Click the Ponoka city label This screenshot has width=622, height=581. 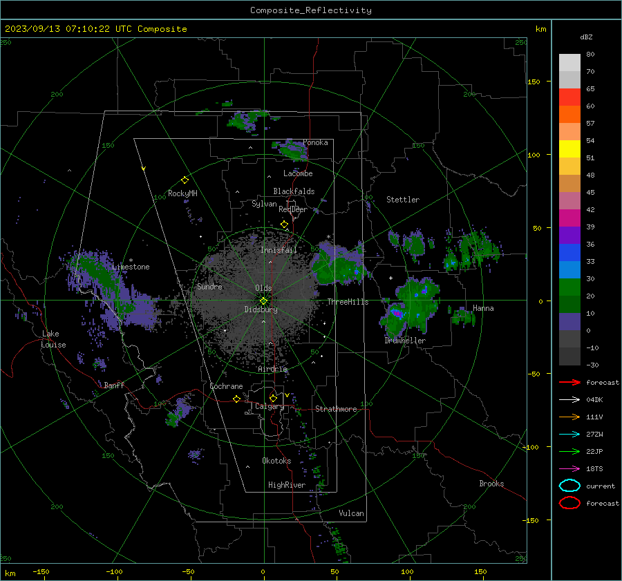(x=315, y=143)
